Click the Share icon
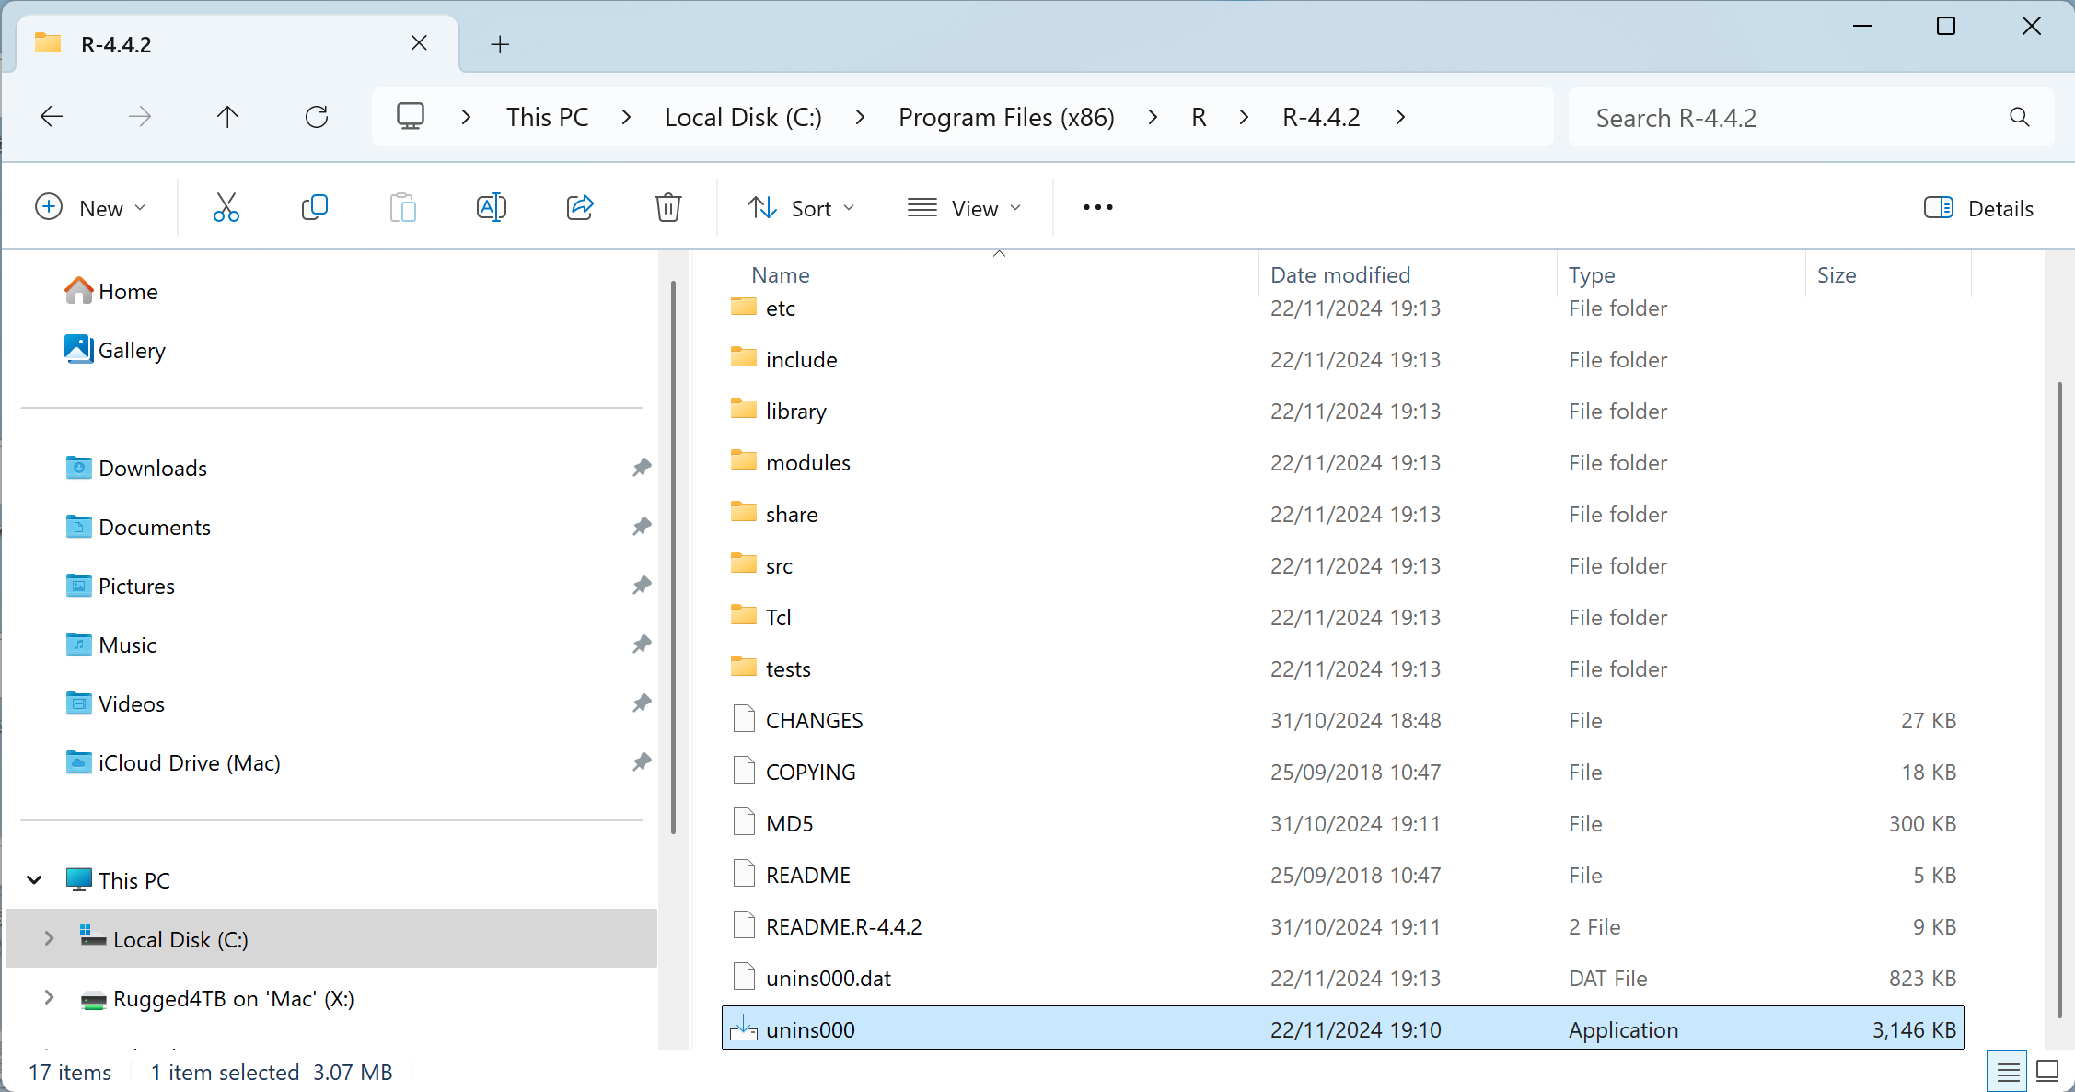This screenshot has width=2075, height=1092. (580, 208)
